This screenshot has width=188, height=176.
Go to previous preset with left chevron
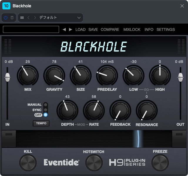pyautogui.click(x=28, y=18)
